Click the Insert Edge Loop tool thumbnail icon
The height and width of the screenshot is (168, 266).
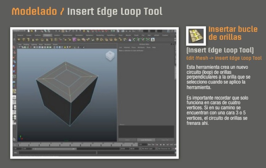pos(196,36)
